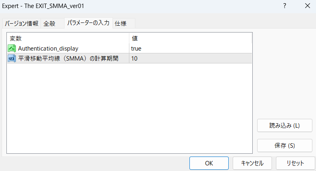The width and height of the screenshot is (316, 171).
Task: Click the integer 123 icon for SMMA period
Action: 12,59
